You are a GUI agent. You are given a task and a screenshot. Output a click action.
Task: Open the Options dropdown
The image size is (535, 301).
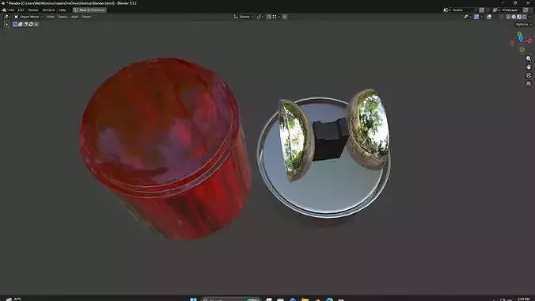523,25
